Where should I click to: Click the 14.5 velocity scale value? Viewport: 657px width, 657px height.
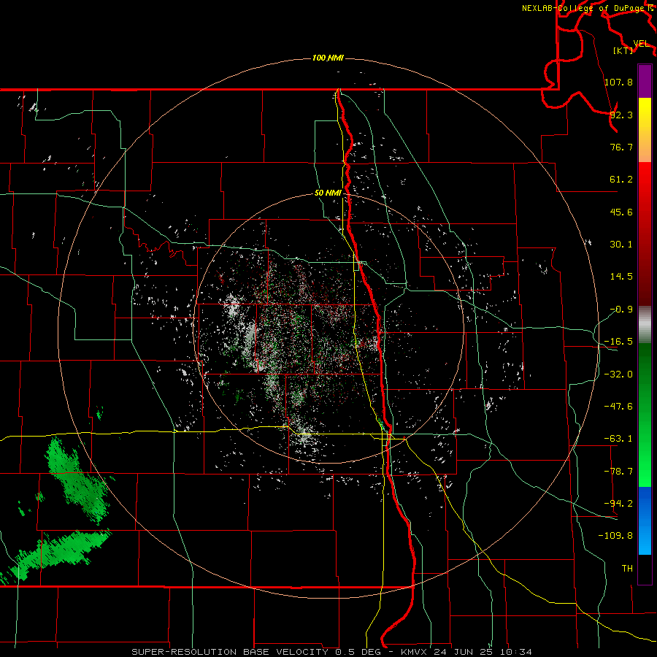pos(621,277)
